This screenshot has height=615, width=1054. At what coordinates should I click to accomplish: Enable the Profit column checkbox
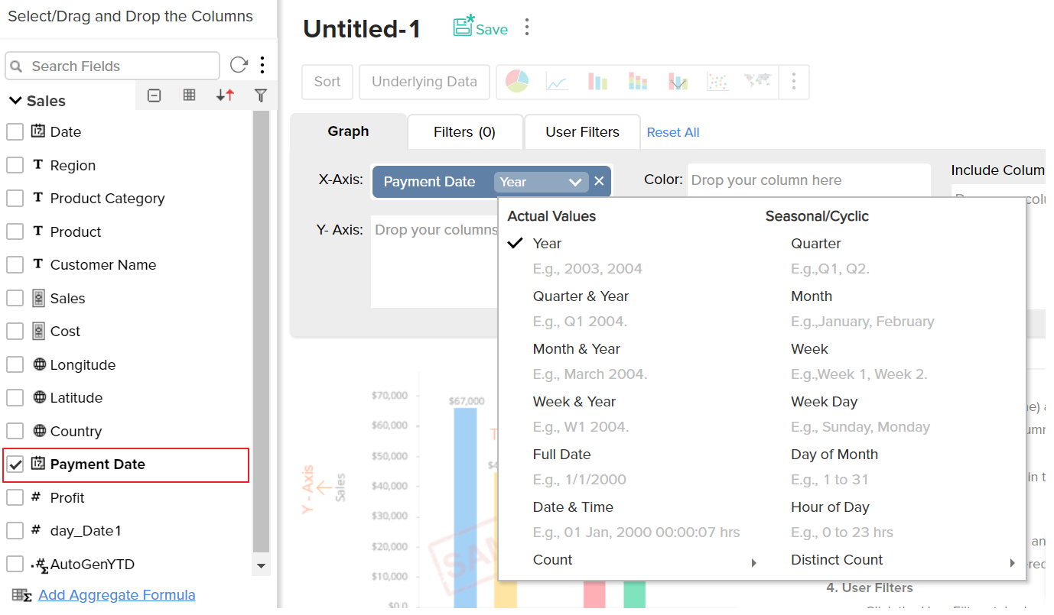15,498
